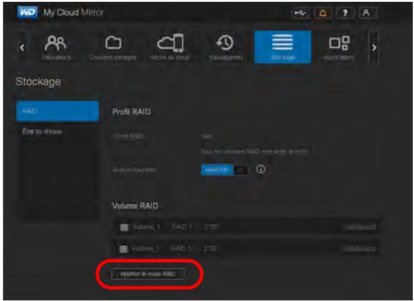Open the Sauvegardes section
The width and height of the screenshot is (414, 301).
point(226,47)
